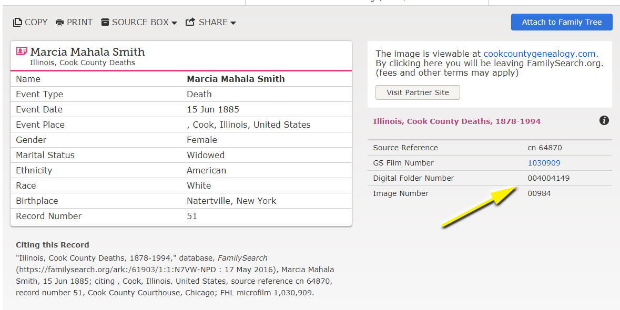Open the cookcountygenealogy.com link
620x310 pixels.
point(539,54)
